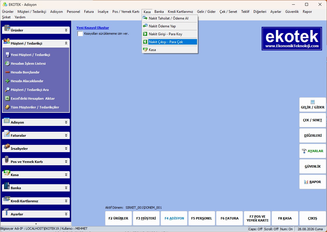This screenshot has height=232, width=327.
Task: Open the RAPOR side button
Action: (x=313, y=182)
